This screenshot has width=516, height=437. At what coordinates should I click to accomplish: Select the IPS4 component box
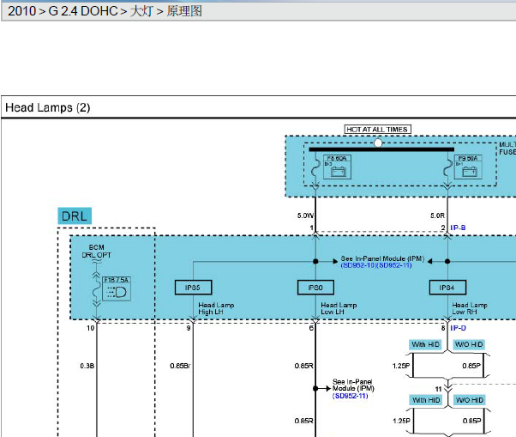pyautogui.click(x=447, y=288)
